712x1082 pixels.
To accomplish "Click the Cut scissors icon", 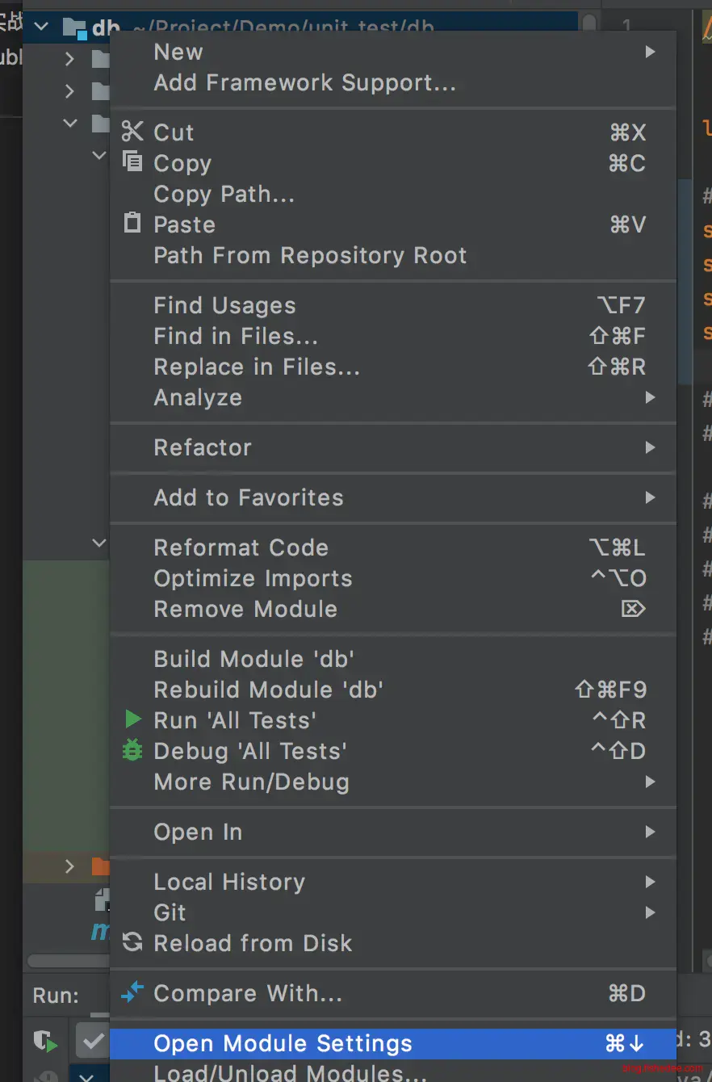I will (132, 132).
